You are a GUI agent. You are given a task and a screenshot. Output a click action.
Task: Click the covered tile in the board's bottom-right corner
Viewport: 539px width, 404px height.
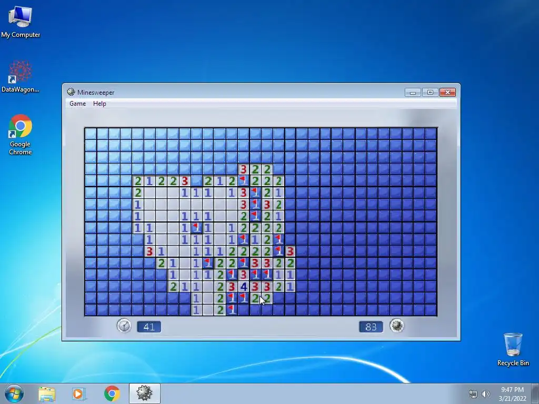(431, 309)
